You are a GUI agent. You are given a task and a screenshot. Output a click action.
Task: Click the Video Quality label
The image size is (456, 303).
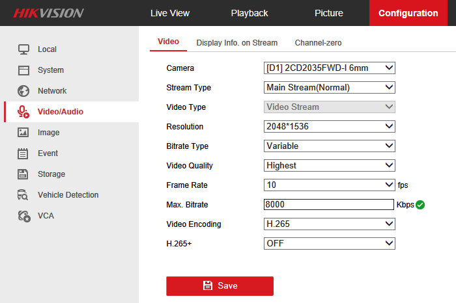190,166
